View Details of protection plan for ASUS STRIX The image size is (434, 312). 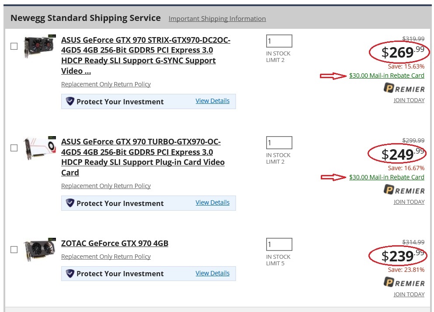[x=212, y=101]
